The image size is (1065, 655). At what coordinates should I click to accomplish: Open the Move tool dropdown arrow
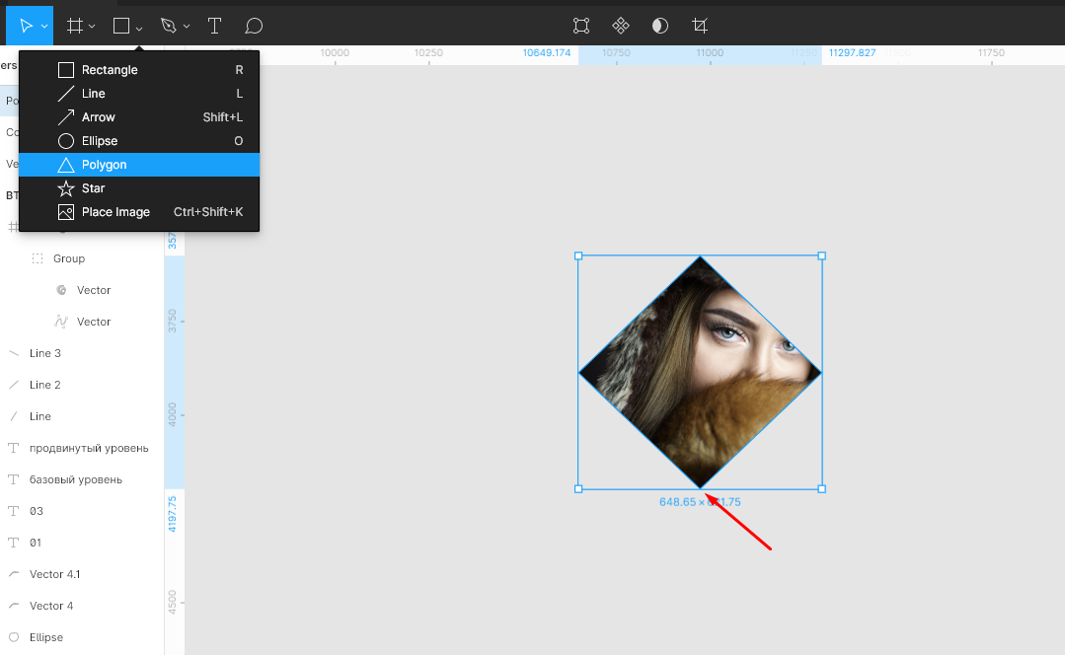44,27
